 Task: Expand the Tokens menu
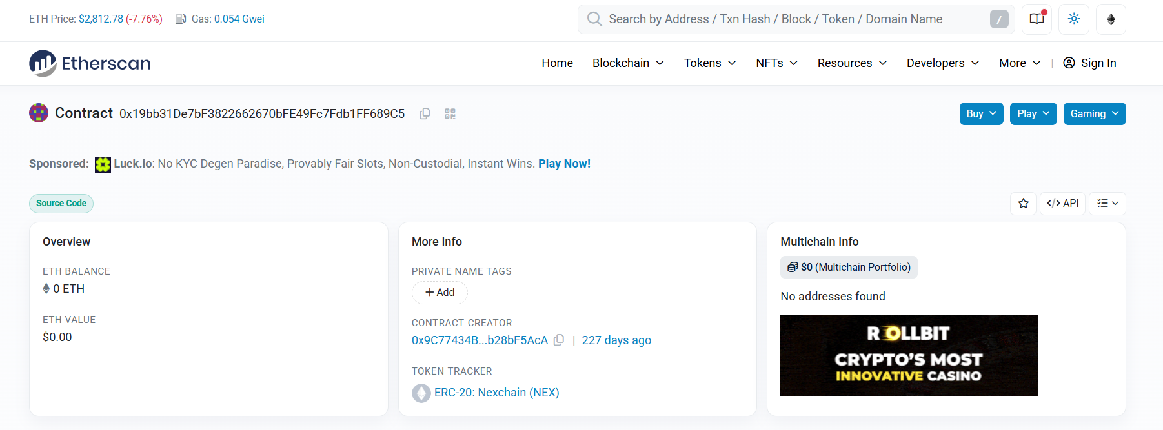pyautogui.click(x=710, y=63)
